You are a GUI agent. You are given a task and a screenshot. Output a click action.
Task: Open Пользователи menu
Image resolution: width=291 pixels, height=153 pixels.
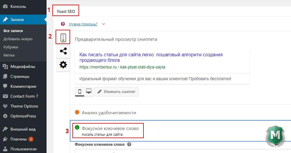[x=23, y=149]
